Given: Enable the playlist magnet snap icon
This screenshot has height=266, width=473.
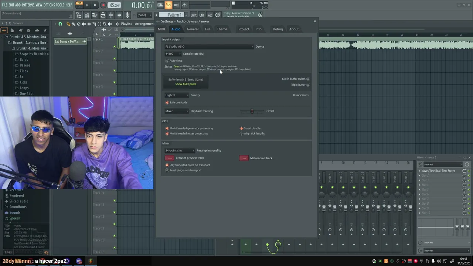Looking at the screenshot, I should pyautogui.click(x=60, y=24).
